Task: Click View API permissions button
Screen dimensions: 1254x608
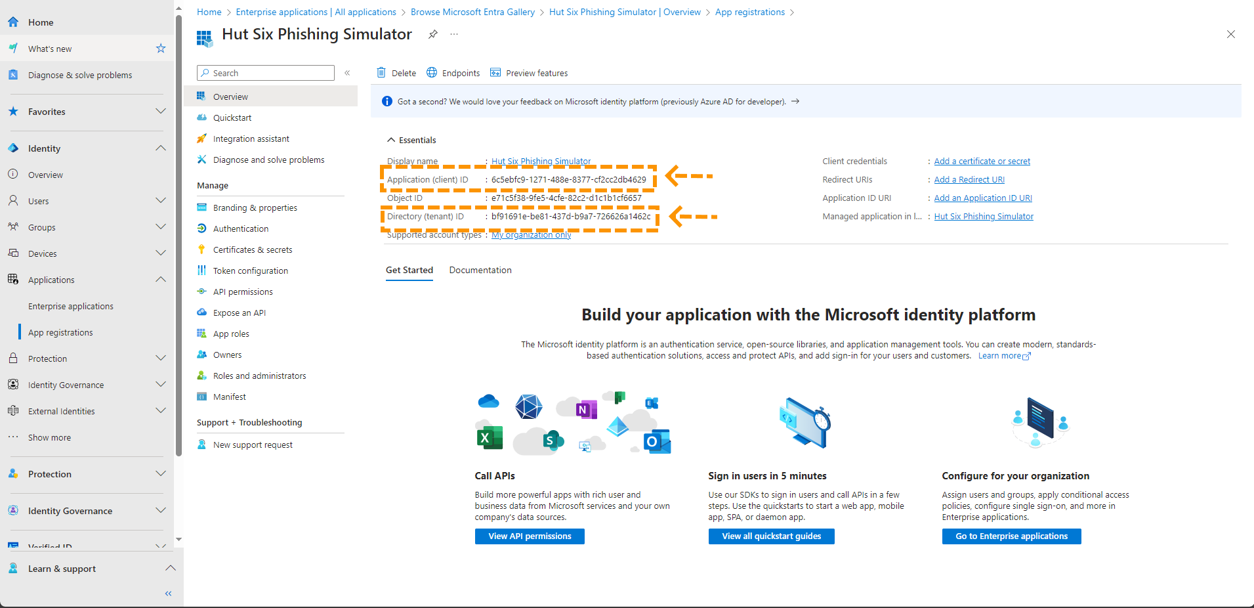Action: coord(530,536)
